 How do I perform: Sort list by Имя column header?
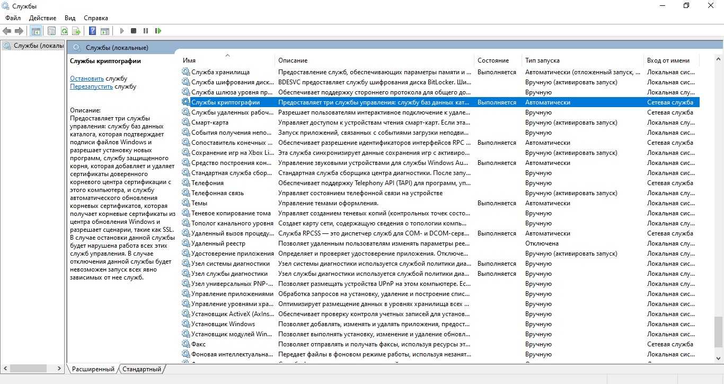tap(189, 60)
